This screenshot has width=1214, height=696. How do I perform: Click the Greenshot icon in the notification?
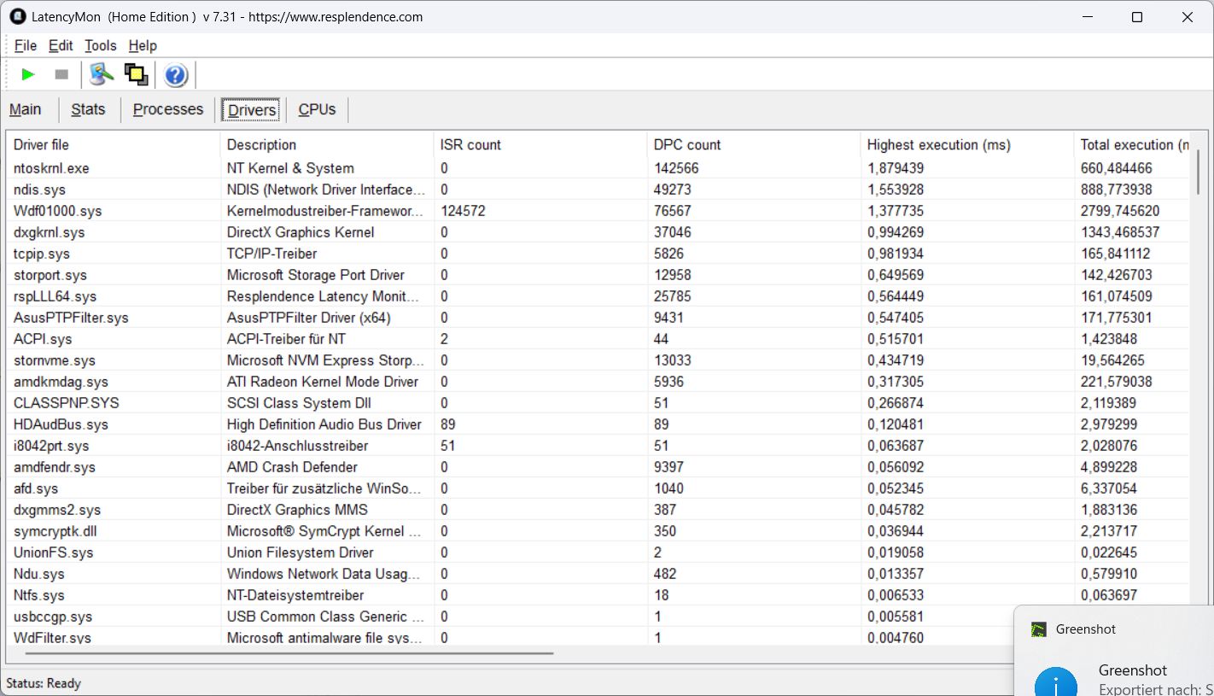pyautogui.click(x=1038, y=629)
